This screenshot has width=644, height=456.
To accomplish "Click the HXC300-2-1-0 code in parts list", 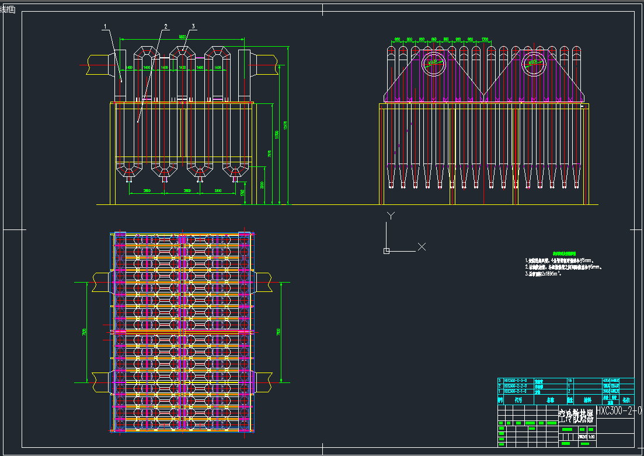I will click(515, 392).
